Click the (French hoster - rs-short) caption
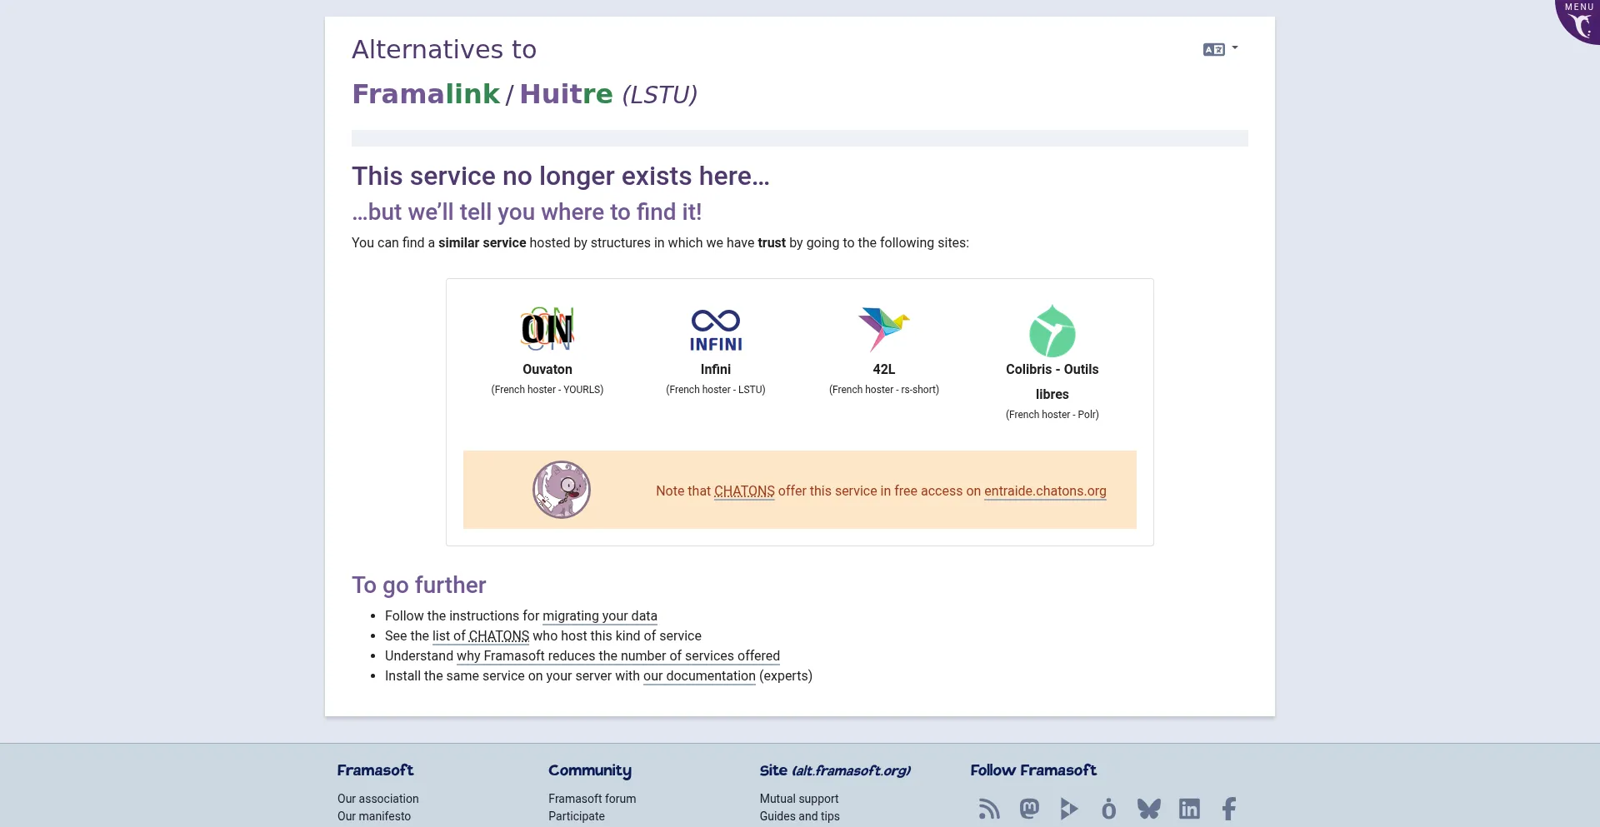Screen dimensions: 1600x827 [x=884, y=390]
